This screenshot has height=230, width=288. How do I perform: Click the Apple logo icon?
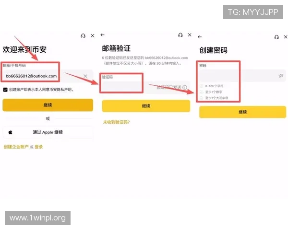(x=11, y=132)
